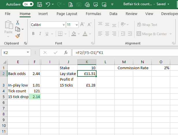Click the Wrap Text button
Viewport: 178px width, 135px height.
(147, 25)
